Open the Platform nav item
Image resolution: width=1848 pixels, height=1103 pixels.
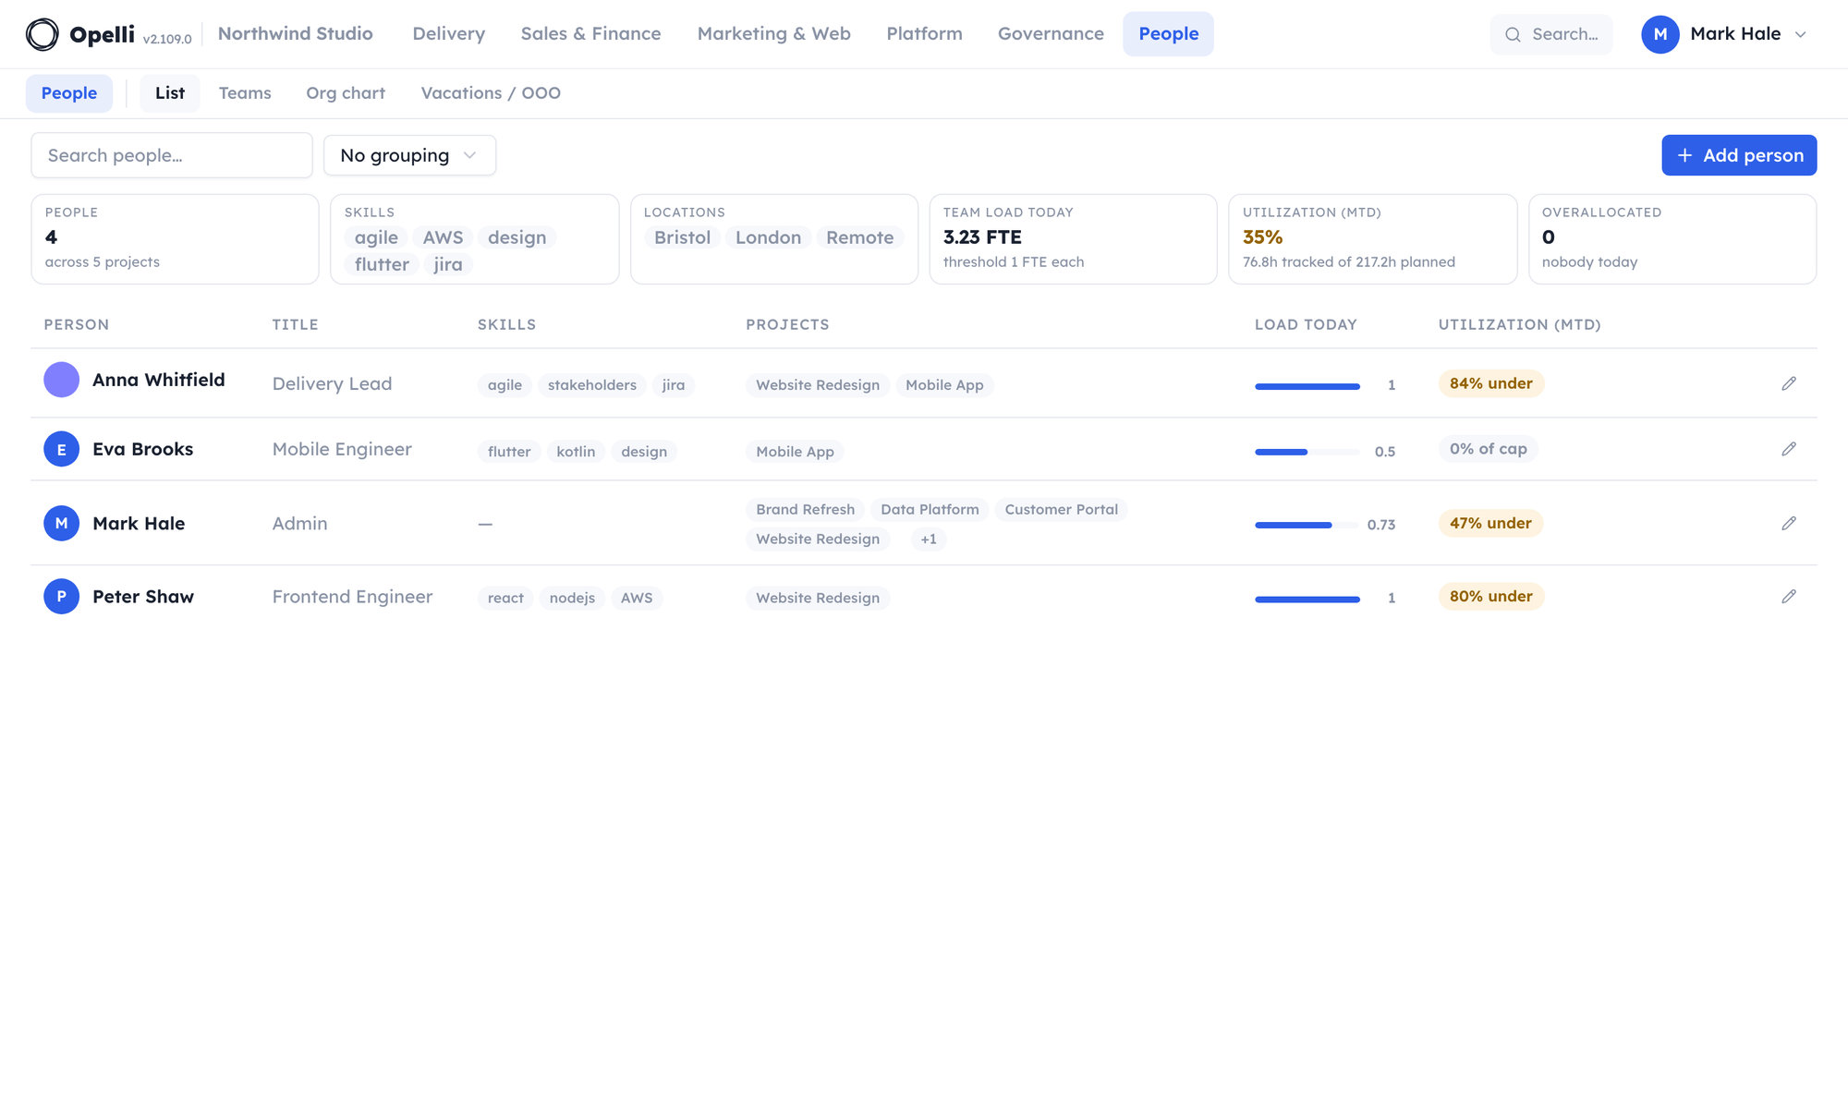pyautogui.click(x=925, y=34)
